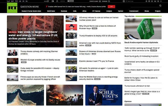
Task: Switch site language to РУС
Action: pyautogui.click(x=17, y=1)
